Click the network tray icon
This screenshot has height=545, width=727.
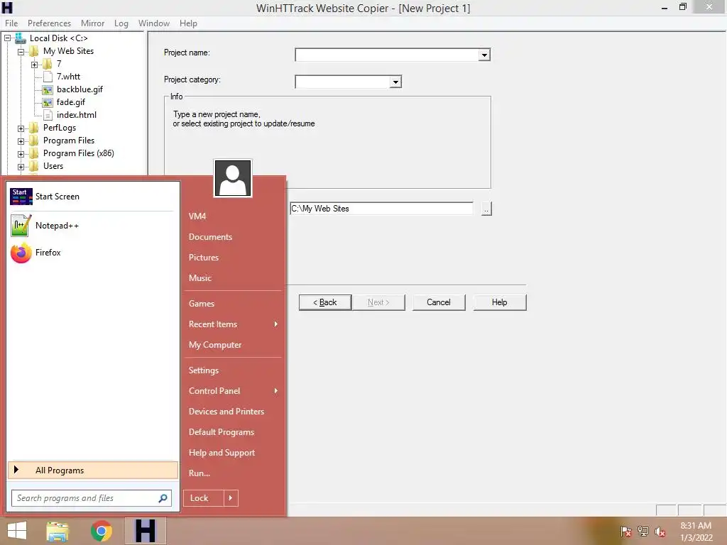coord(643,532)
